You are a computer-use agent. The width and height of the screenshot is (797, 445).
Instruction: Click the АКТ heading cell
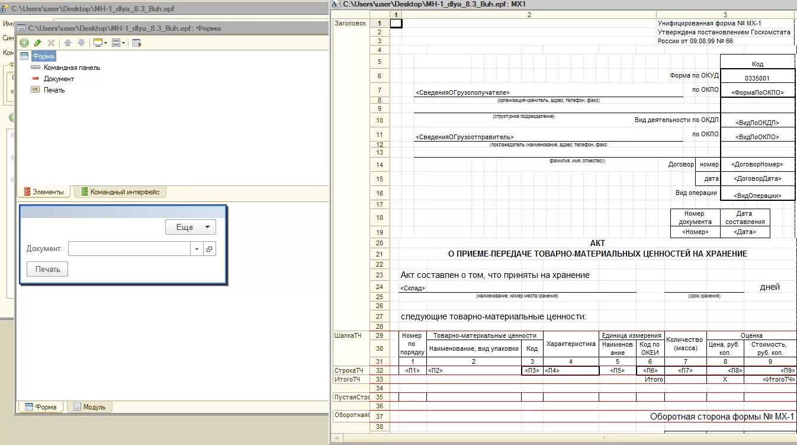click(597, 244)
